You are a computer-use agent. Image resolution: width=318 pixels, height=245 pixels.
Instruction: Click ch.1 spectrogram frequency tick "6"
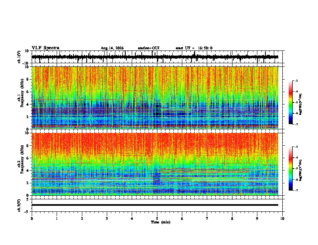pyautogui.click(x=28, y=92)
